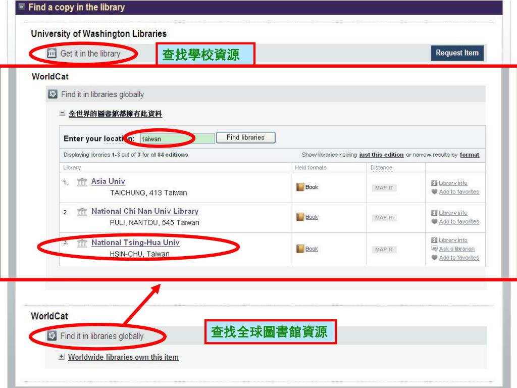Click the heart icon in the Asia Univ row
Viewport: 517px width, 388px height.
click(x=434, y=191)
